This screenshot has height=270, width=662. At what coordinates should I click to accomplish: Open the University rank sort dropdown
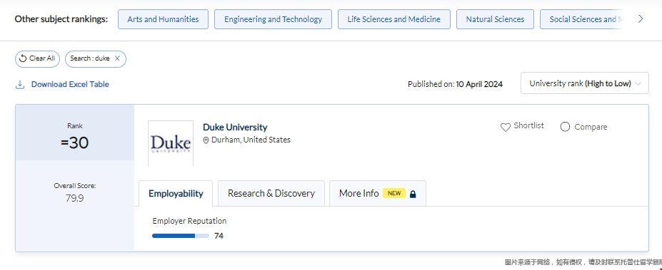pos(585,83)
